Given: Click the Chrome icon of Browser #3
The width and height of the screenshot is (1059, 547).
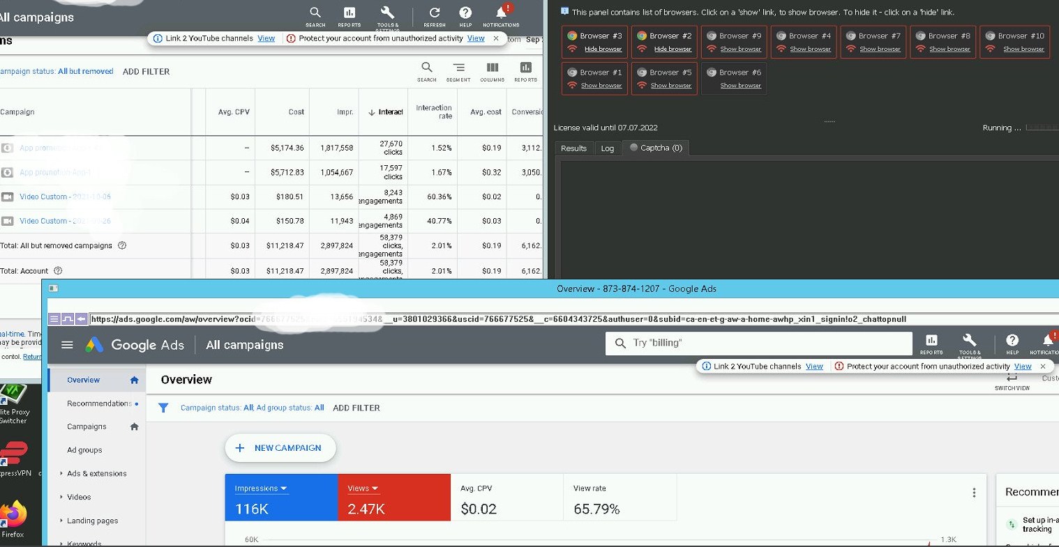Looking at the screenshot, I should (x=572, y=36).
